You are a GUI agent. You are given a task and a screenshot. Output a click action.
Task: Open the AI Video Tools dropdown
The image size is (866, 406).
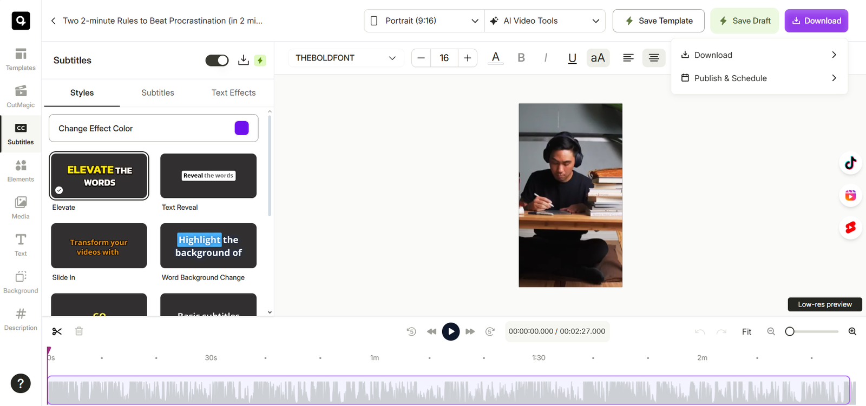pos(544,21)
